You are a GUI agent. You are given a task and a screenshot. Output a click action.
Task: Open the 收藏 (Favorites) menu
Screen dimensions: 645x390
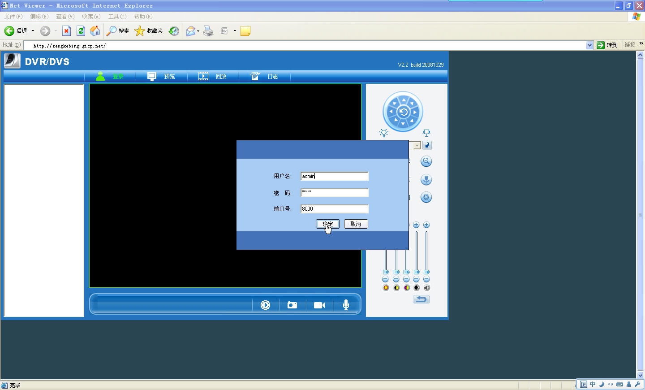click(x=91, y=17)
